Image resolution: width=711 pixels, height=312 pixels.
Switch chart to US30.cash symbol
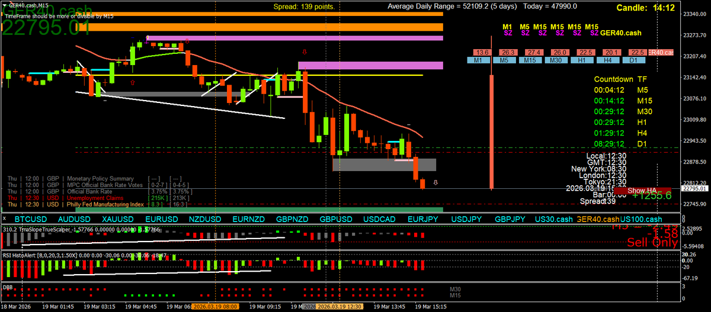point(554,219)
